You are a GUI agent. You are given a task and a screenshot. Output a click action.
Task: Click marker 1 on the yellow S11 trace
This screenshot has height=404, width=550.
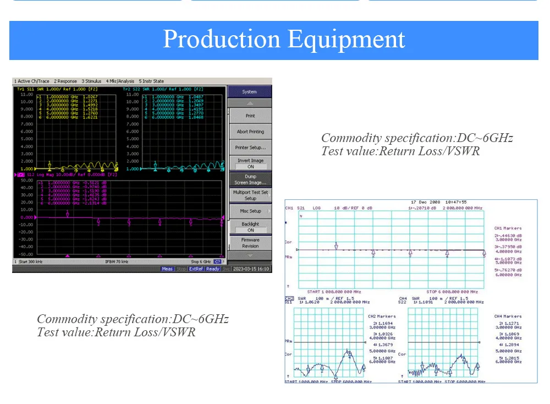(50, 164)
